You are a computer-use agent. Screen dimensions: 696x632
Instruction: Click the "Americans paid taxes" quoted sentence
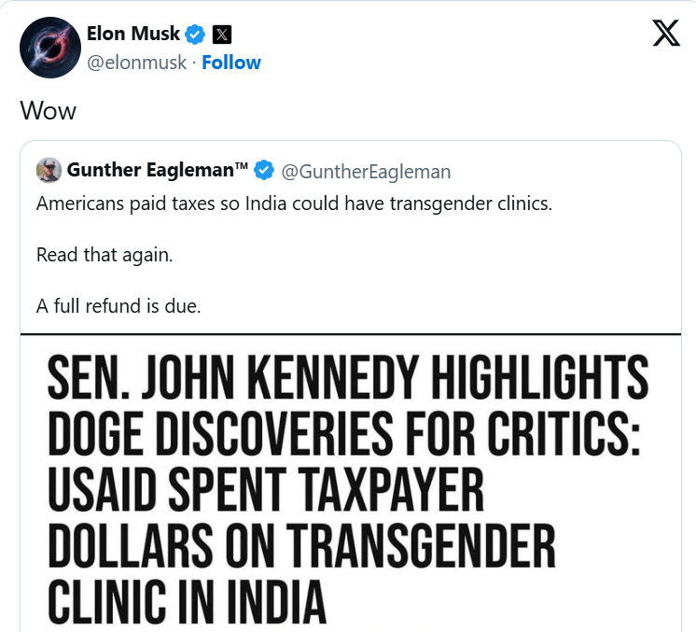coord(294,204)
